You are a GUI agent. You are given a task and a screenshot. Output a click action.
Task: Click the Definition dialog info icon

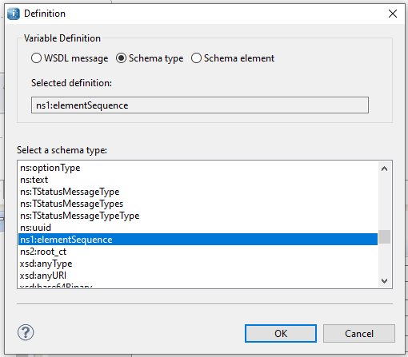14,14
